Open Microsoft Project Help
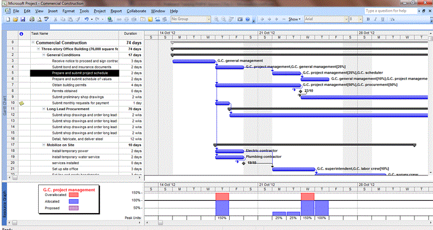Screen dimensions: 433x230 tap(247, 19)
